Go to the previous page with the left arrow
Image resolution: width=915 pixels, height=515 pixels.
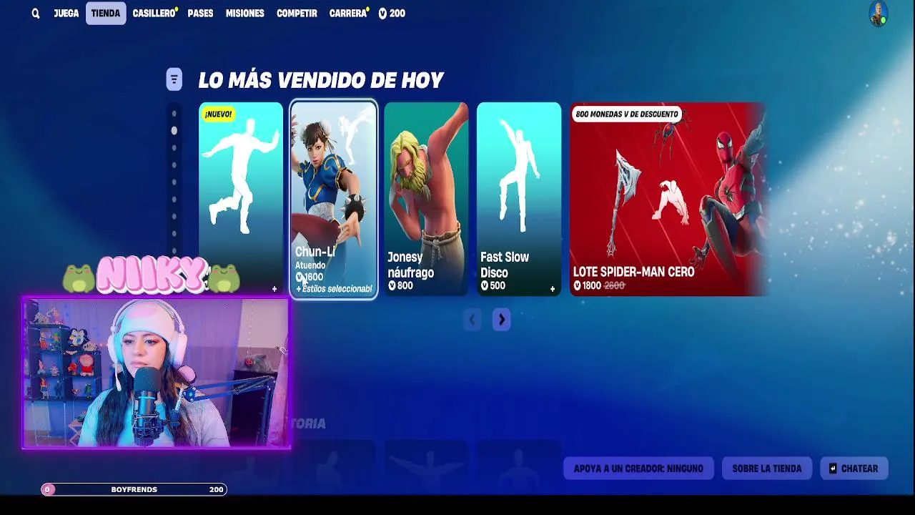[x=472, y=320]
